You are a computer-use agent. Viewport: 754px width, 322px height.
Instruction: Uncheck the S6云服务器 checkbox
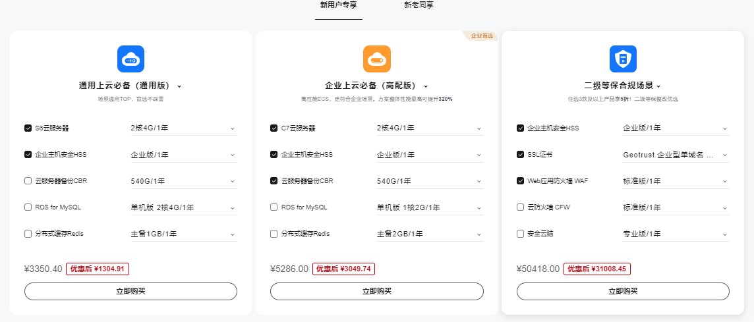point(28,128)
